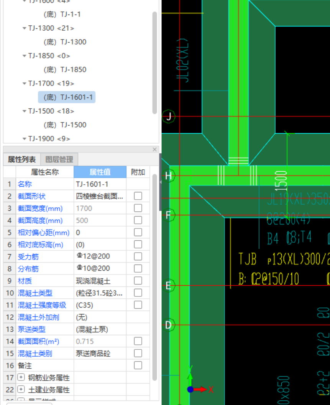Toggle the 备注 additional checkbox
This screenshot has width=330, height=405.
click(x=138, y=365)
